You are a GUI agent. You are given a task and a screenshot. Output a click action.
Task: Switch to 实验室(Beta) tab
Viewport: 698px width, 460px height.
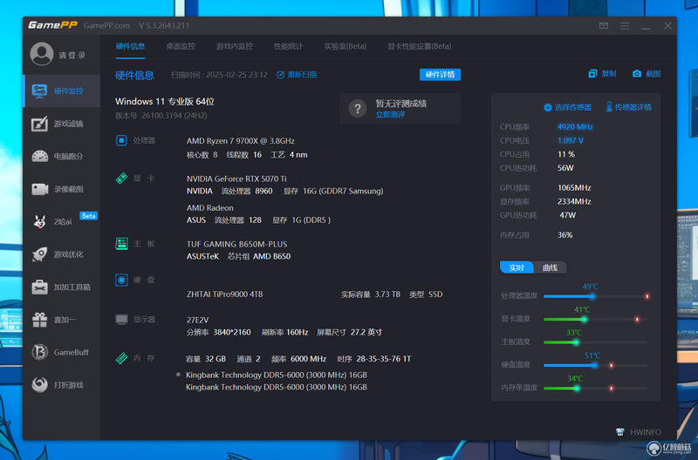tap(345, 46)
